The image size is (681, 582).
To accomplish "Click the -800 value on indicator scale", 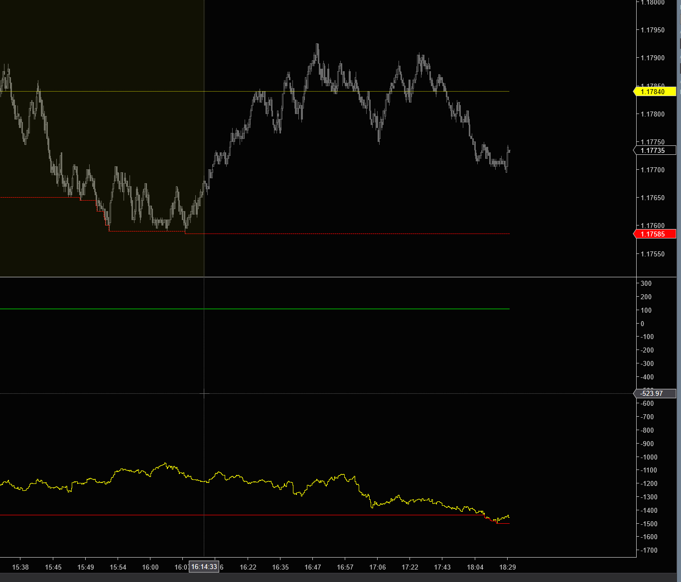I will [647, 430].
